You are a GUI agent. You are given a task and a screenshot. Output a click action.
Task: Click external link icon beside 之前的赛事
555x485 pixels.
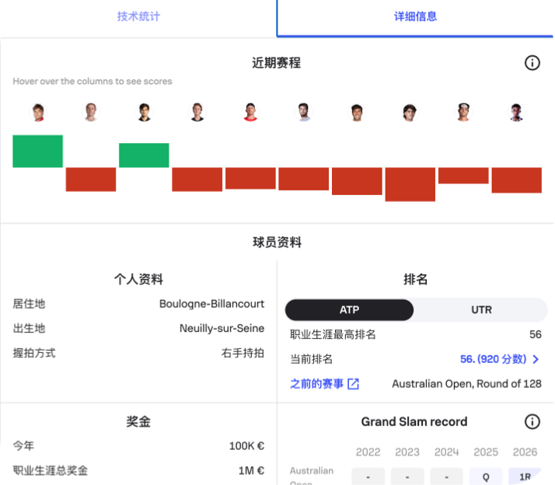(x=353, y=384)
